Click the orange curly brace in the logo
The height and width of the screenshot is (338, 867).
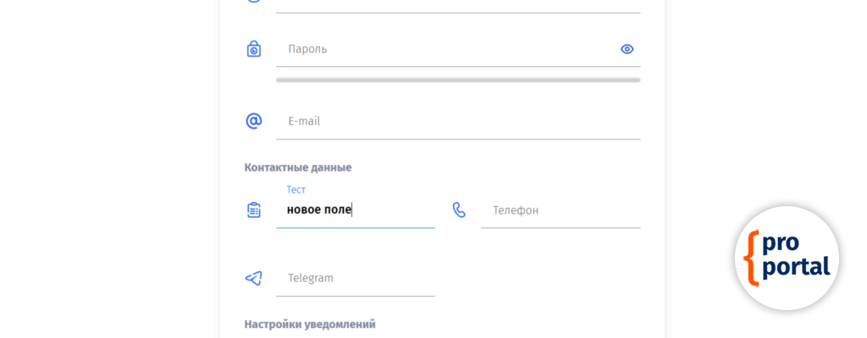click(x=750, y=257)
